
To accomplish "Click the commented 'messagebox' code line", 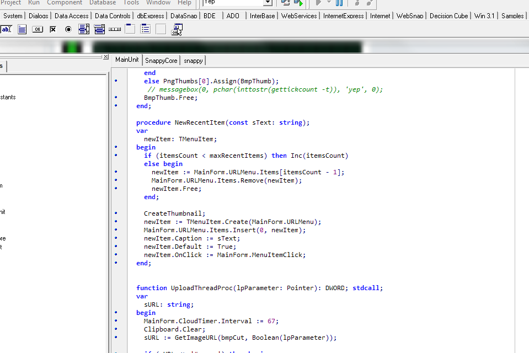I will click(x=265, y=89).
